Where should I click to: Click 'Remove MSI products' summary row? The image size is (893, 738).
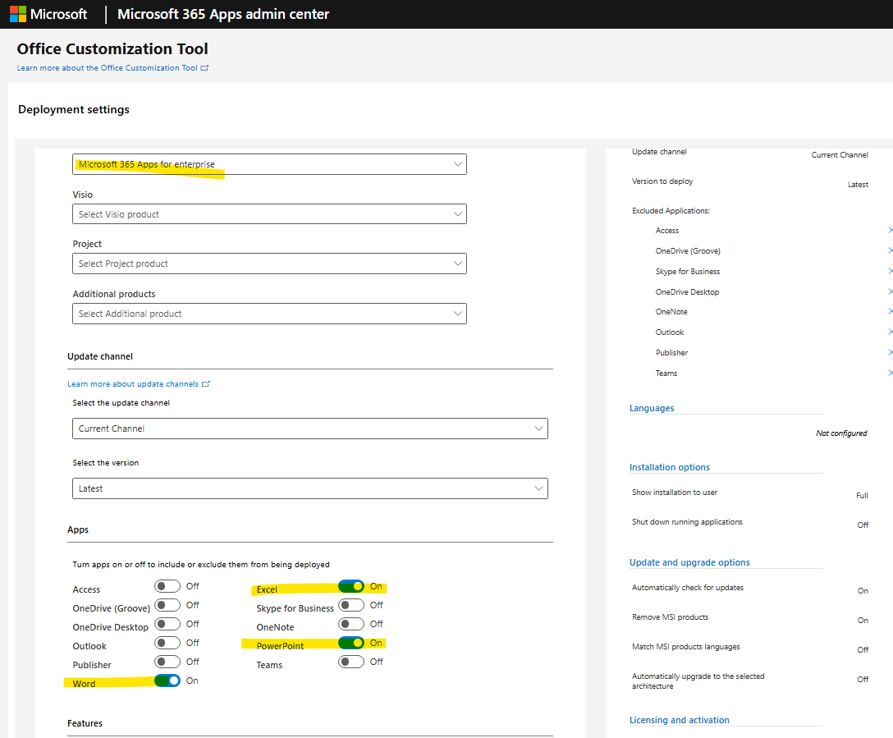click(749, 618)
